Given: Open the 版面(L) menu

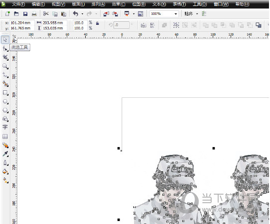Looking at the screenshot, I should (78, 4).
